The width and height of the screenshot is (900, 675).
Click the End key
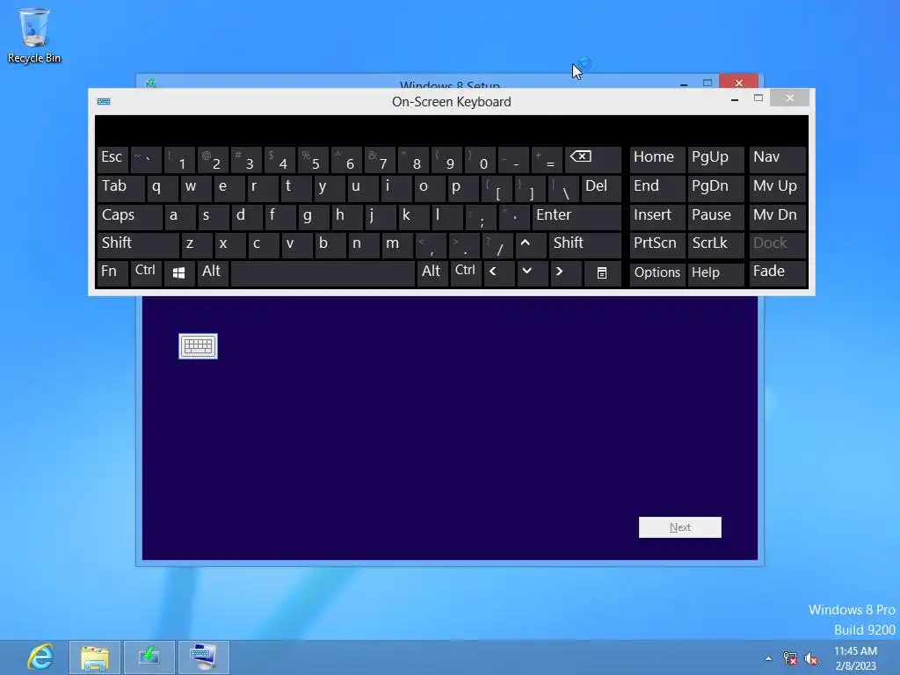point(657,188)
